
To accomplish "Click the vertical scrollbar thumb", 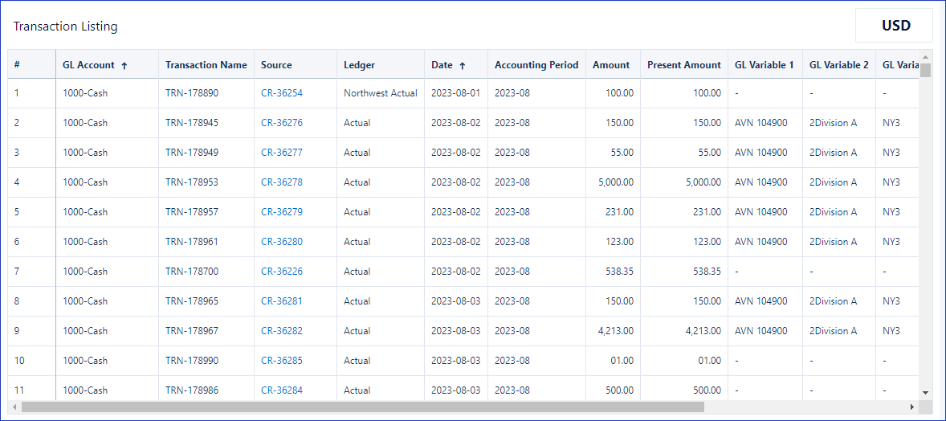I will click(925, 70).
